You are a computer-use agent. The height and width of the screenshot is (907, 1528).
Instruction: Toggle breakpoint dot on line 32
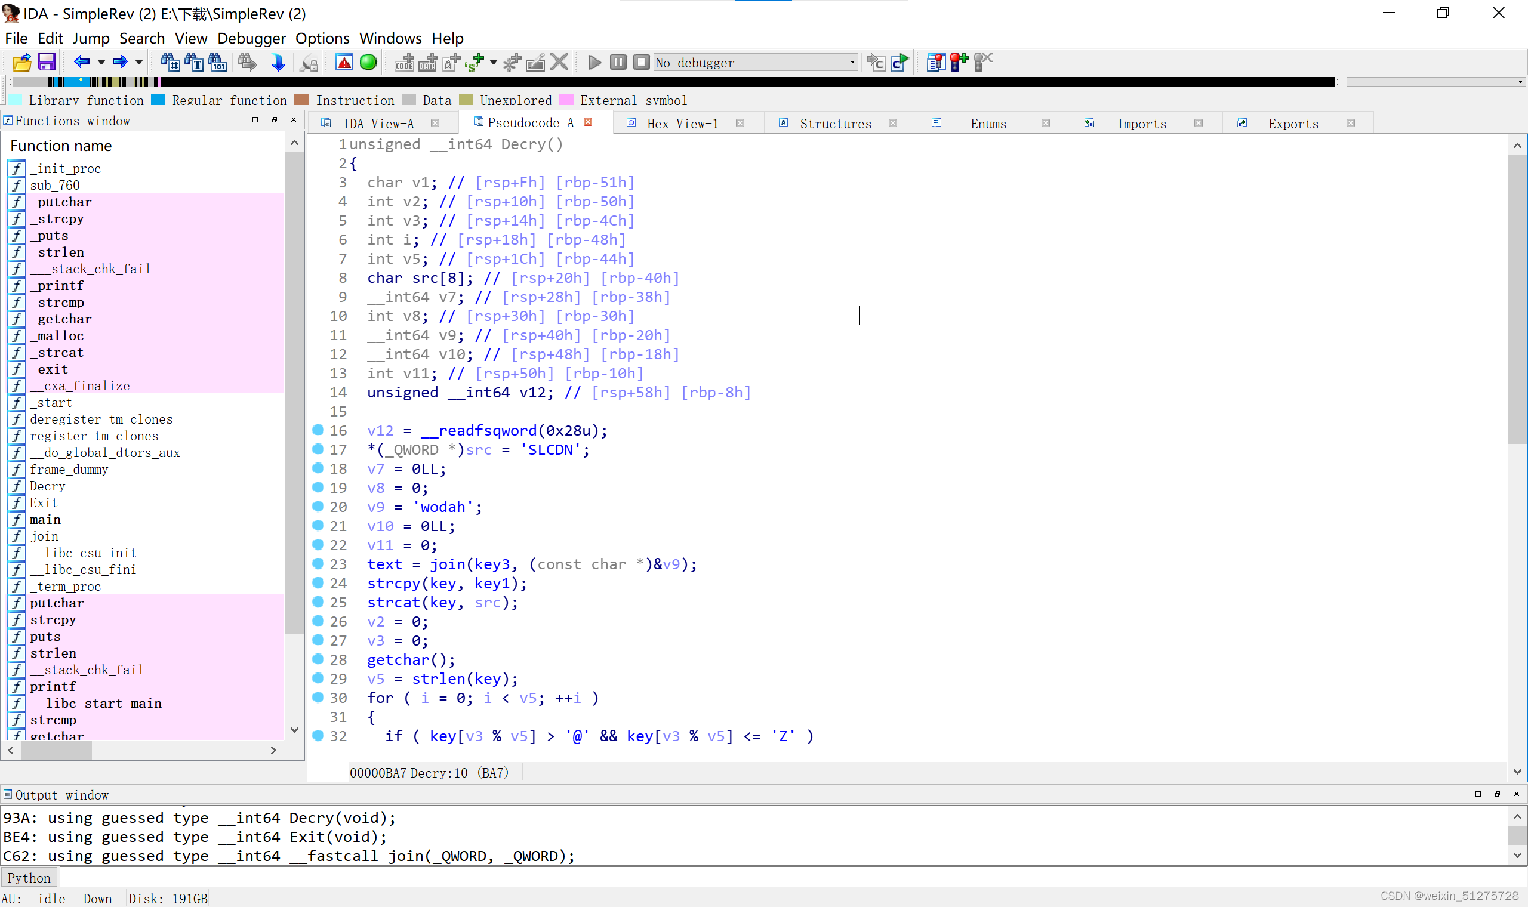click(x=318, y=736)
